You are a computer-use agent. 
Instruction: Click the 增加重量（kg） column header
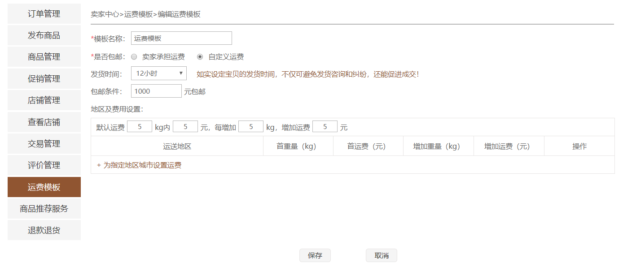click(439, 146)
